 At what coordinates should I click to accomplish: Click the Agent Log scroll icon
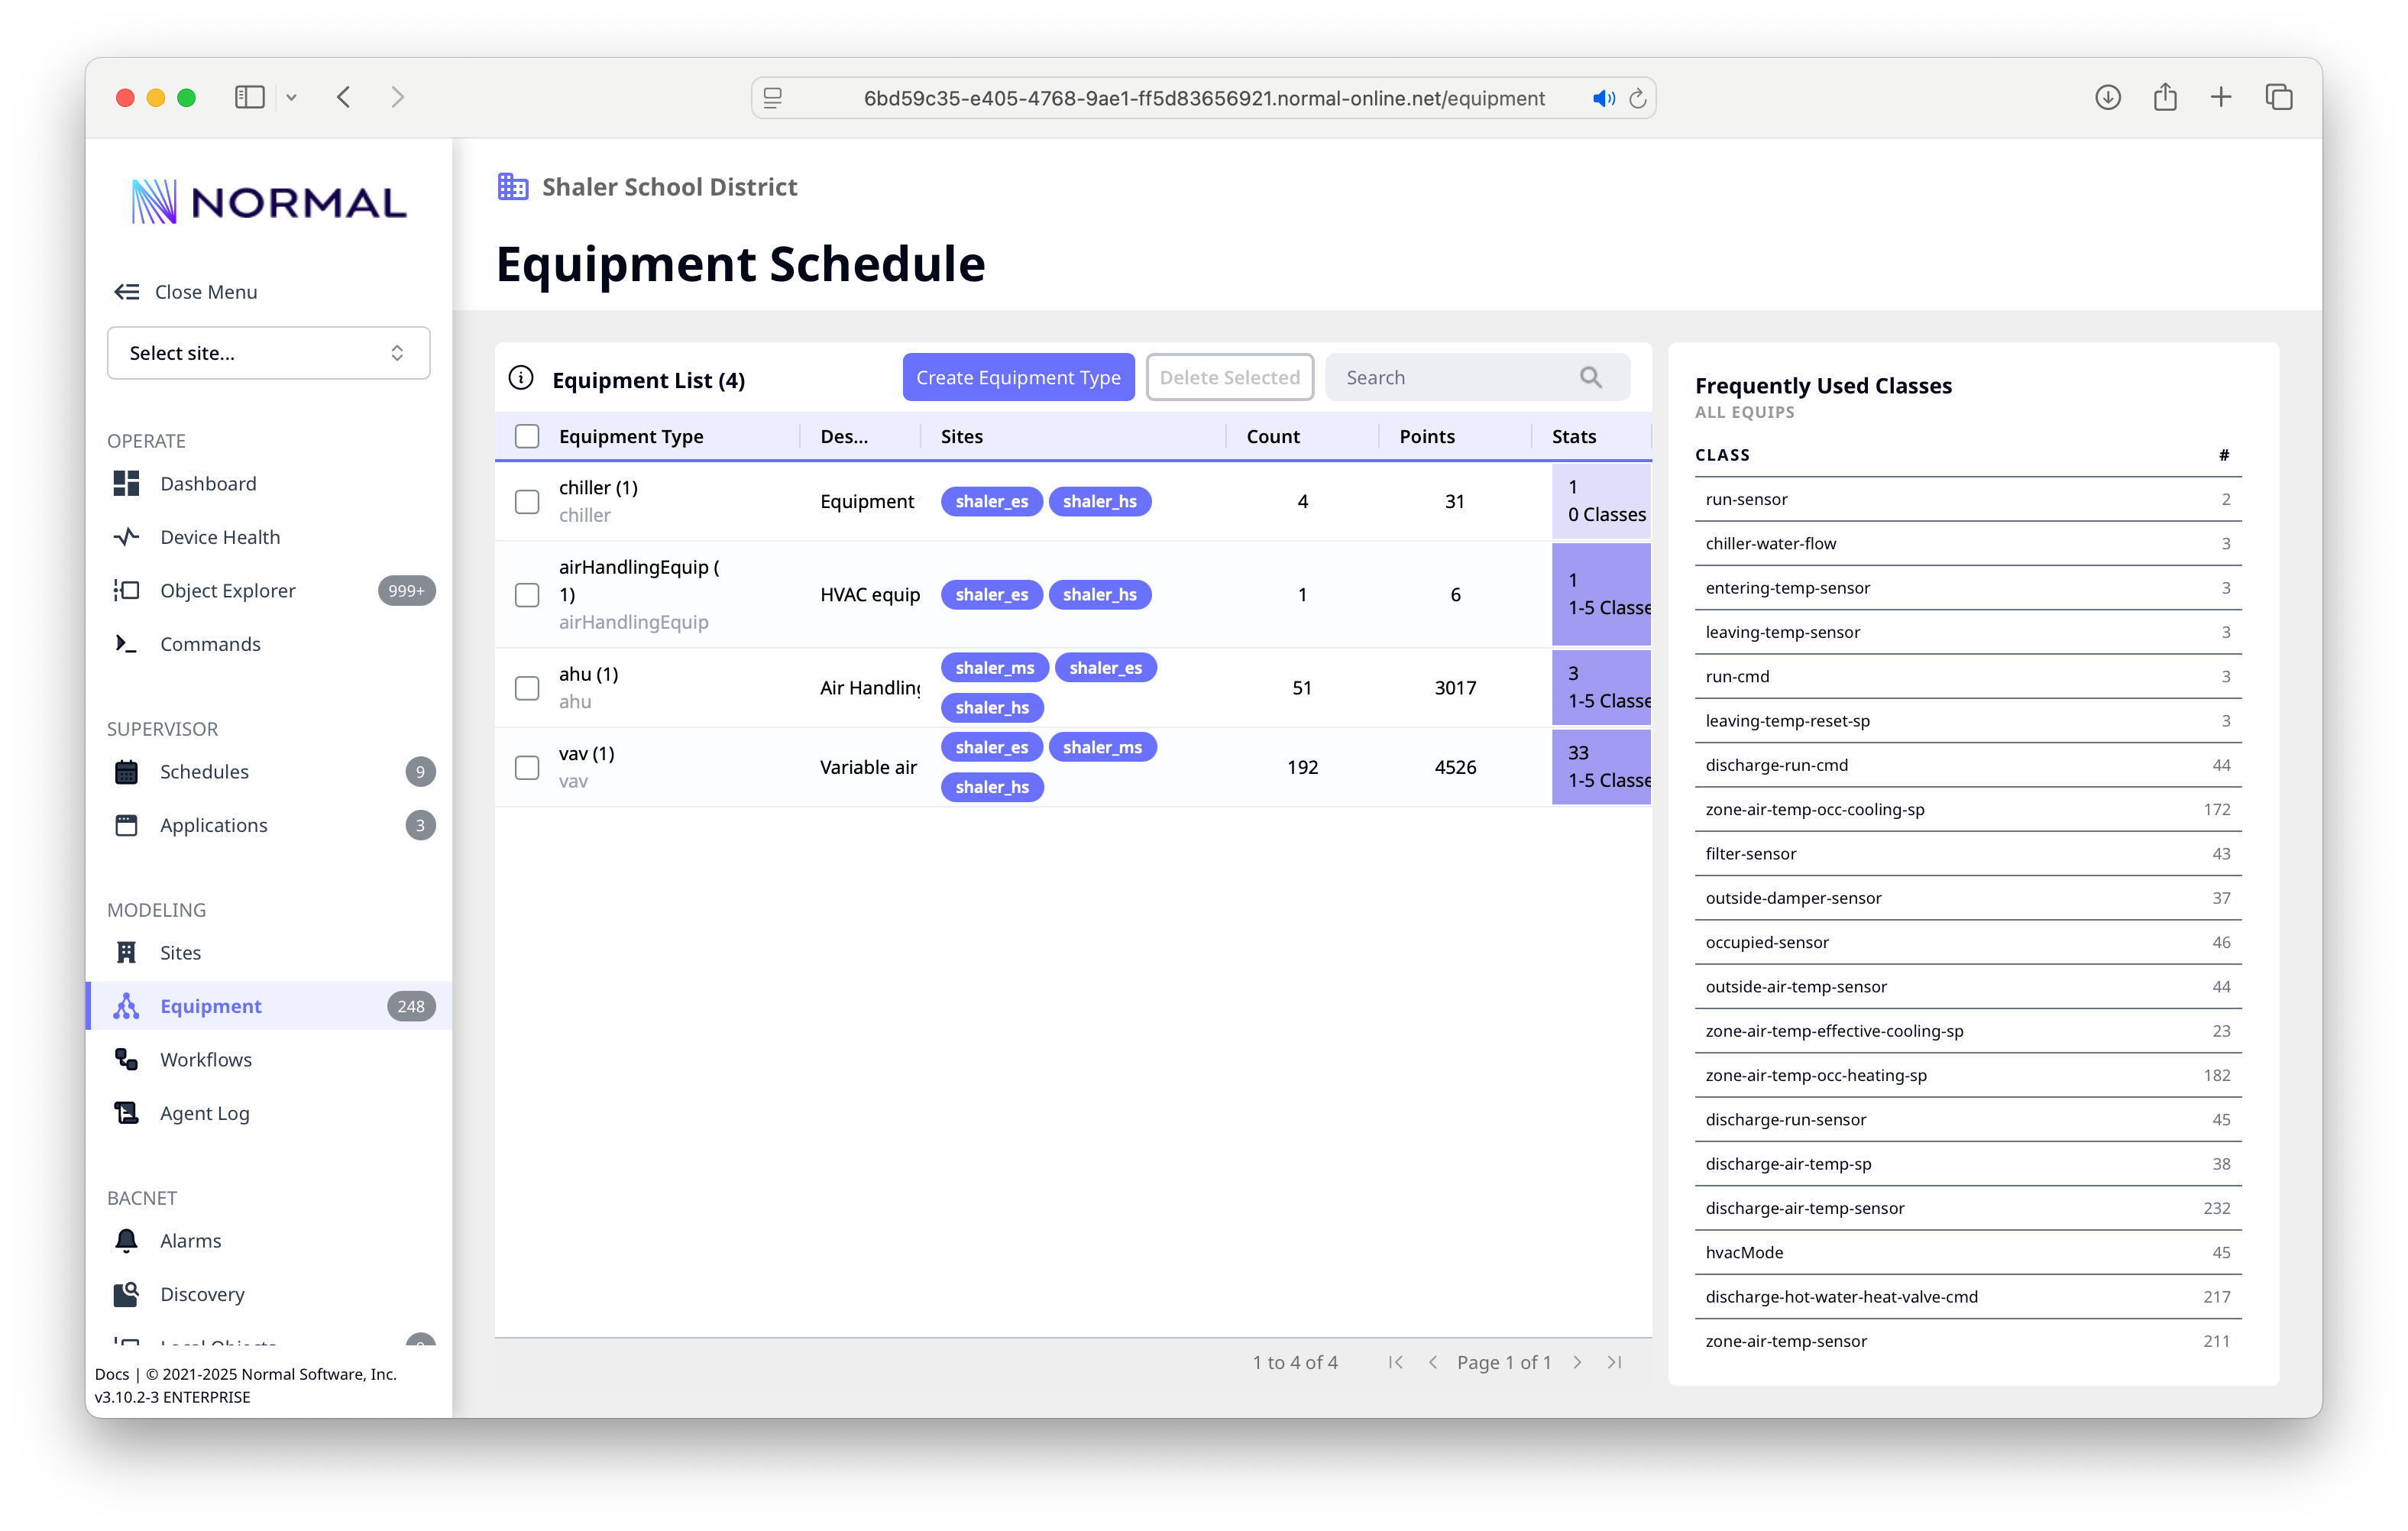point(126,1113)
